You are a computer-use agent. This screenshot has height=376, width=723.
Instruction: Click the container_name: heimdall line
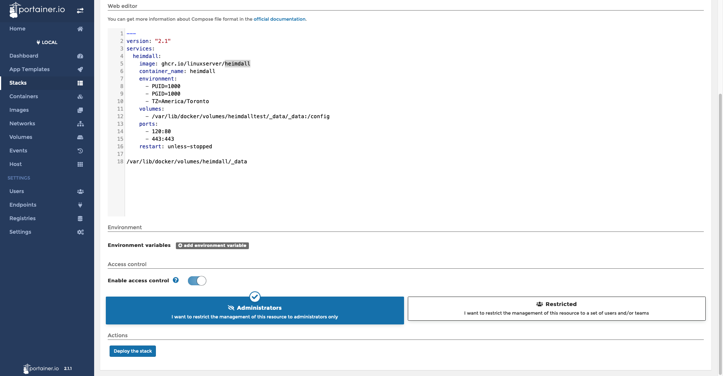pyautogui.click(x=177, y=71)
